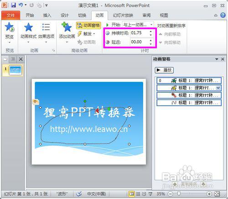
Task: Open the dropdown arrow on second animation entry
Action: 218,88
